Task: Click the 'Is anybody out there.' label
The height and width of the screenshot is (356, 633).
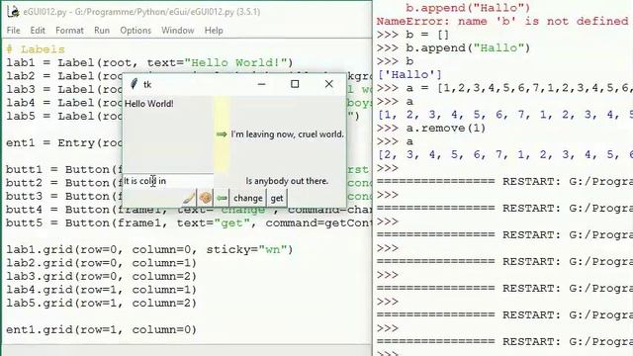Action: [x=287, y=181]
